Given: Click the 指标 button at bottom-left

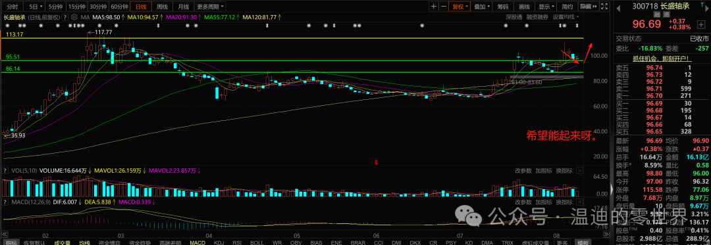Looking at the screenshot, I should [12, 242].
